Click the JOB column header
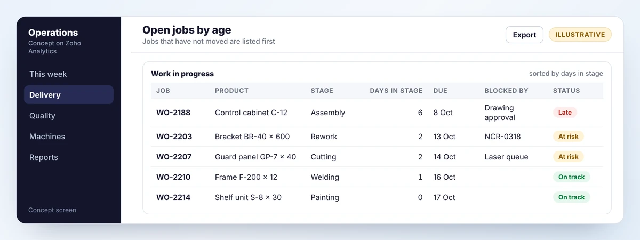 point(163,91)
